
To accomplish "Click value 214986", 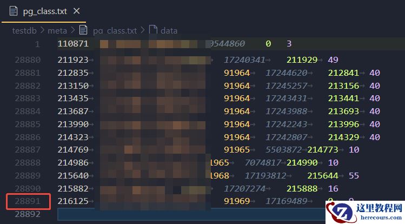I will pyautogui.click(x=73, y=163).
